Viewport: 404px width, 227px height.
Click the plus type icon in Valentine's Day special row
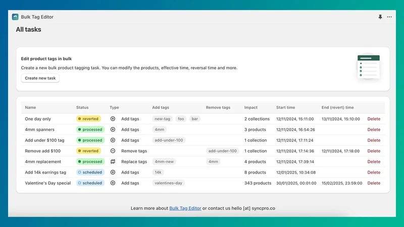coord(113,183)
